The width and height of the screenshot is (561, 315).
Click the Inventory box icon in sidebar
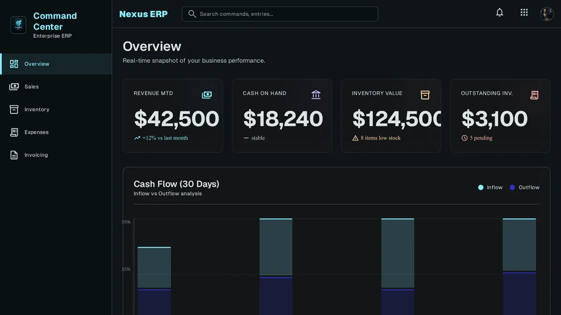coord(14,110)
